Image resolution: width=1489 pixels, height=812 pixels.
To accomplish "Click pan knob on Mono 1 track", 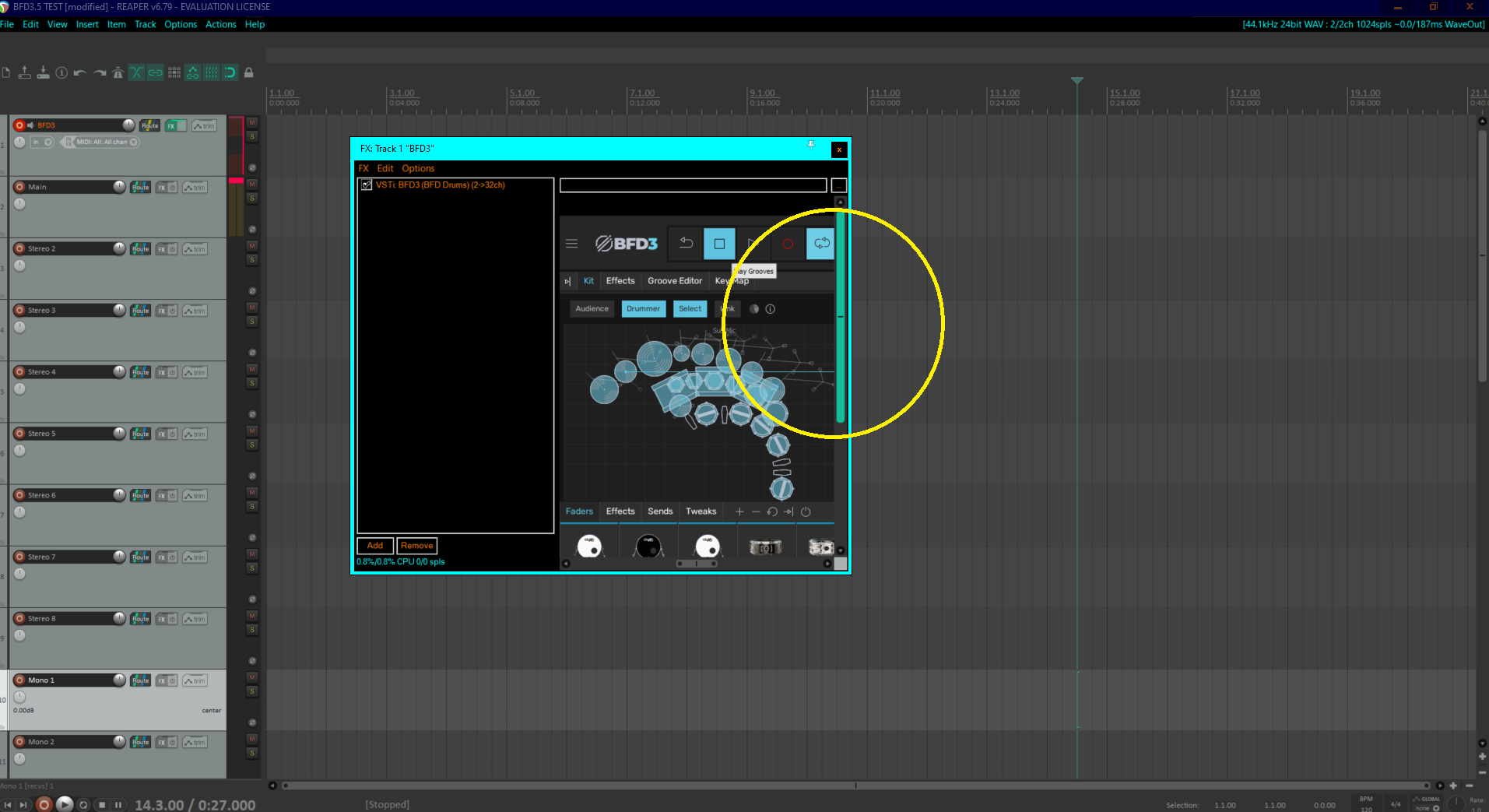I will (x=19, y=697).
